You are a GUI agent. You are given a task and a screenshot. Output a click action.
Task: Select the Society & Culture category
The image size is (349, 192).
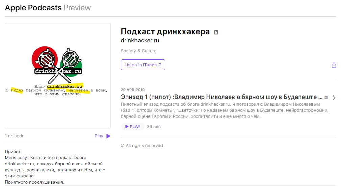point(139,51)
